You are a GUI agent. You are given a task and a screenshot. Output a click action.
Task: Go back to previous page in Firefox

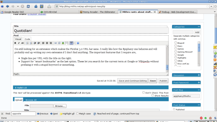pos(7,6)
